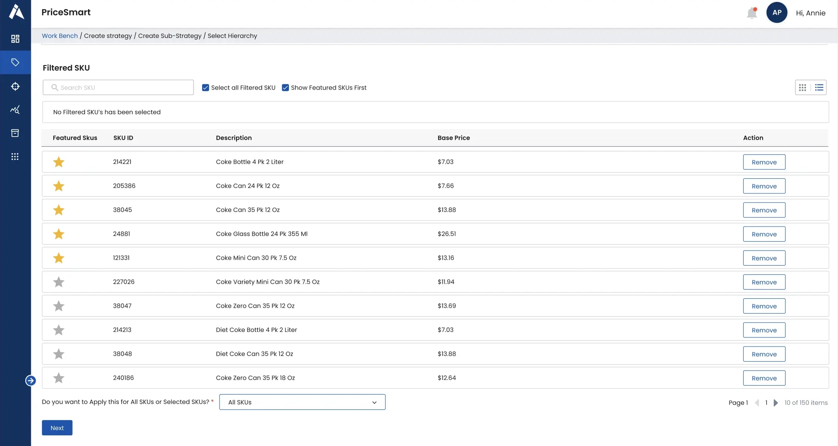Open the analytics chart search sidebar icon
The image size is (838, 446).
(x=15, y=110)
